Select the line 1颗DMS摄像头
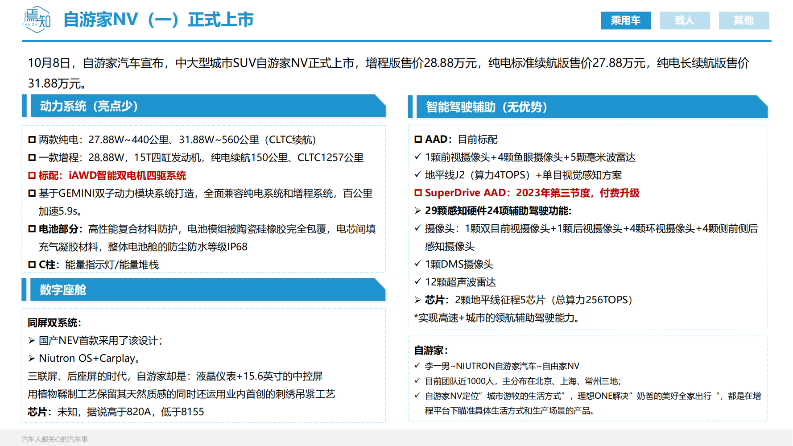The height and width of the screenshot is (446, 793). click(x=454, y=264)
